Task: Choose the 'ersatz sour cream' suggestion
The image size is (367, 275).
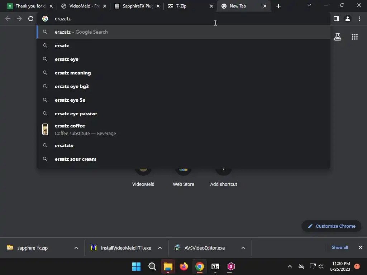Action: click(x=184, y=159)
